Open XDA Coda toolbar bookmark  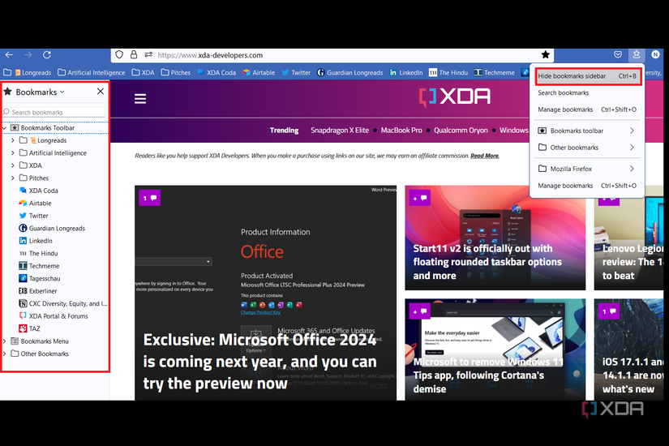pos(217,72)
